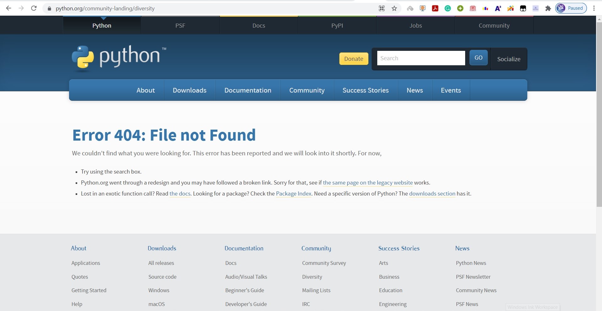The height and width of the screenshot is (311, 602).
Task: Expand the Socialize menu
Action: (509, 59)
